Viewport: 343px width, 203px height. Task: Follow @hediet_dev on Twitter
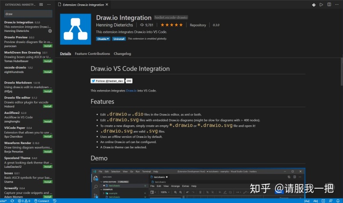pos(107,81)
